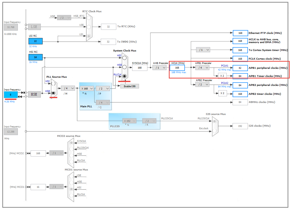The height and width of the screenshot is (210, 291).
Task: Select HSI in the System Clock Mux
Action: [x=124, y=58]
